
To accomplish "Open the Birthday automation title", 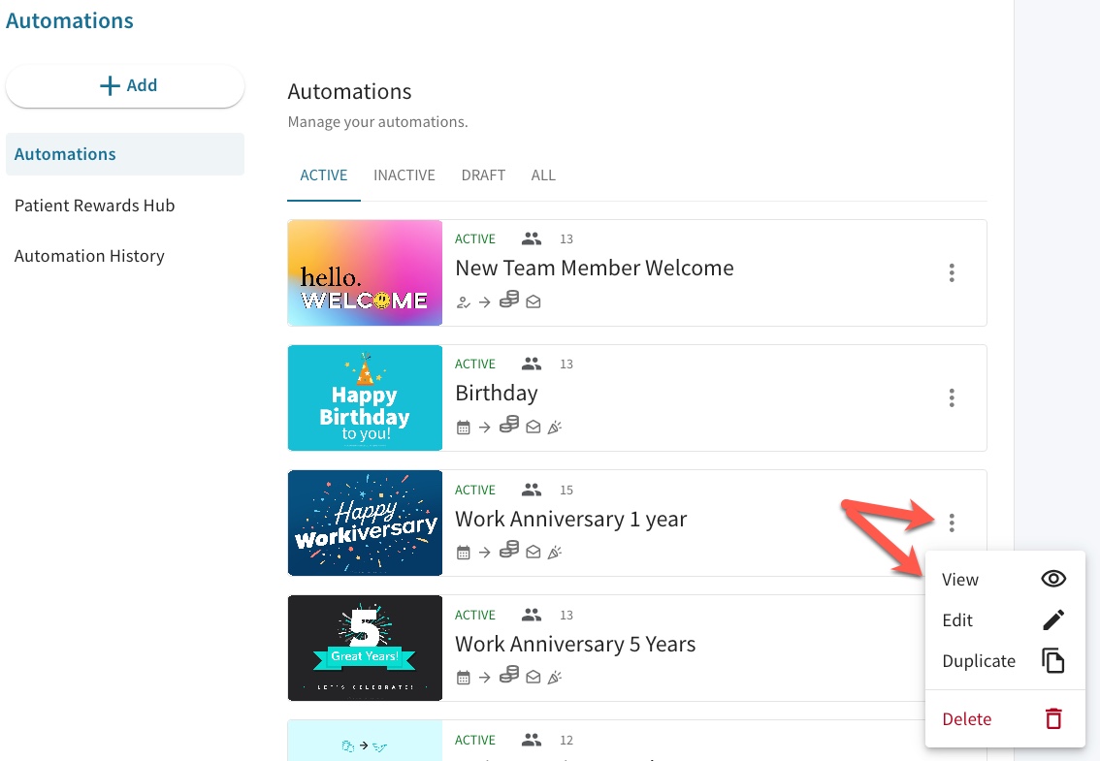I will (x=497, y=394).
